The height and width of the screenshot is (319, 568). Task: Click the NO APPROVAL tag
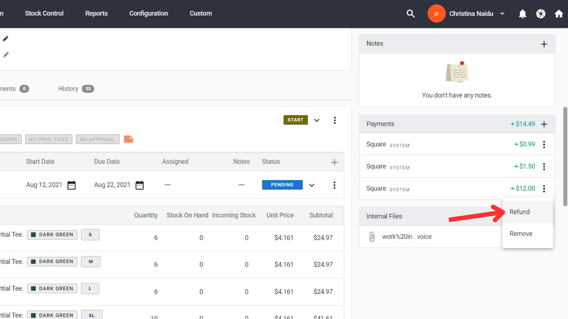[x=98, y=139]
